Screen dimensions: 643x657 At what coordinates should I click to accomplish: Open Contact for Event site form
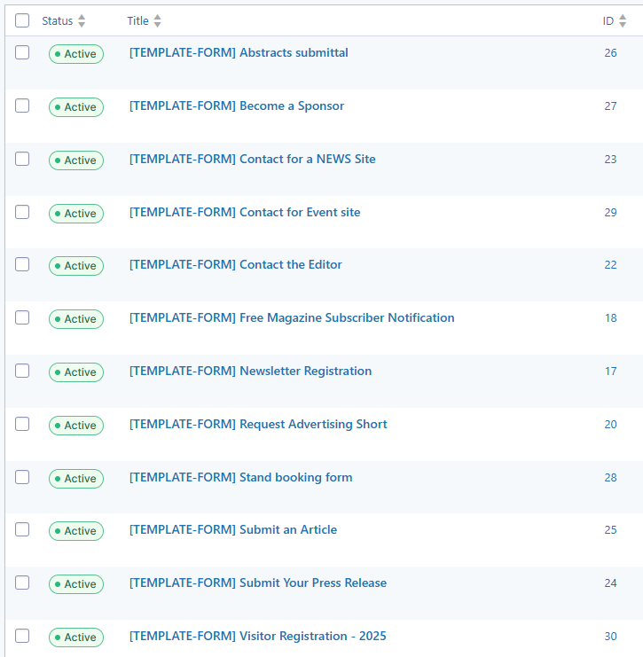click(245, 213)
